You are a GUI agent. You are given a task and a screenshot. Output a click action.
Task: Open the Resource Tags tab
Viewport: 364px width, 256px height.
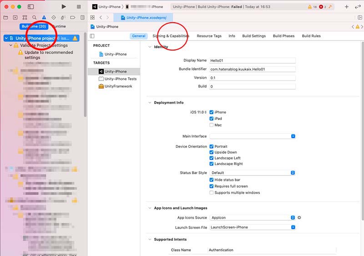pos(209,36)
